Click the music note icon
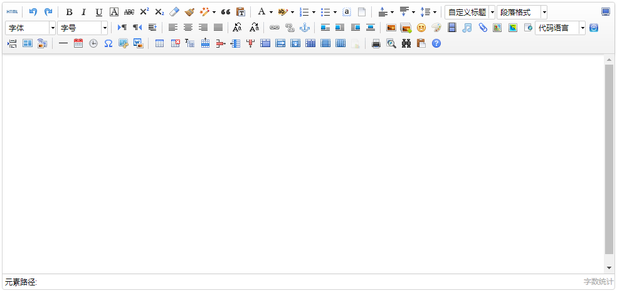The height and width of the screenshot is (293, 617). pyautogui.click(x=467, y=28)
